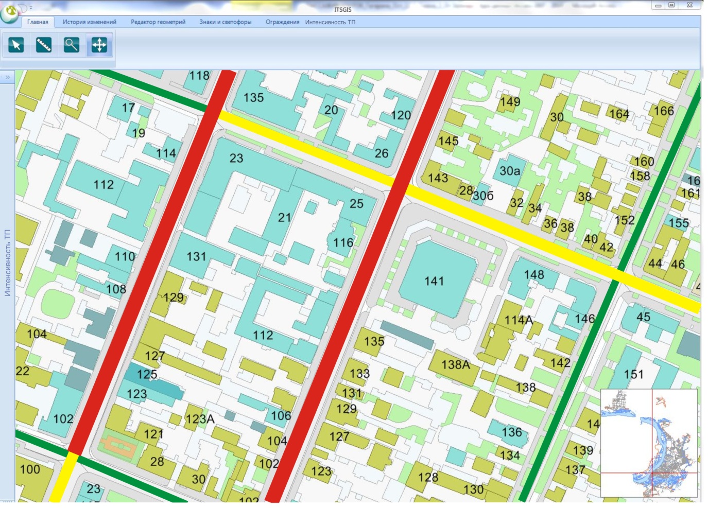Click building label 164
Screen dimensions: 708x508
coord(619,114)
